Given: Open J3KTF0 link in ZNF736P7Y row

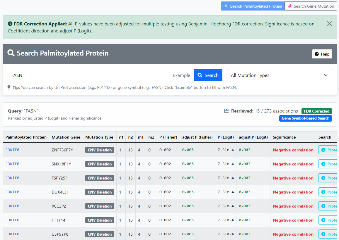Looking at the screenshot, I should tap(12, 150).
